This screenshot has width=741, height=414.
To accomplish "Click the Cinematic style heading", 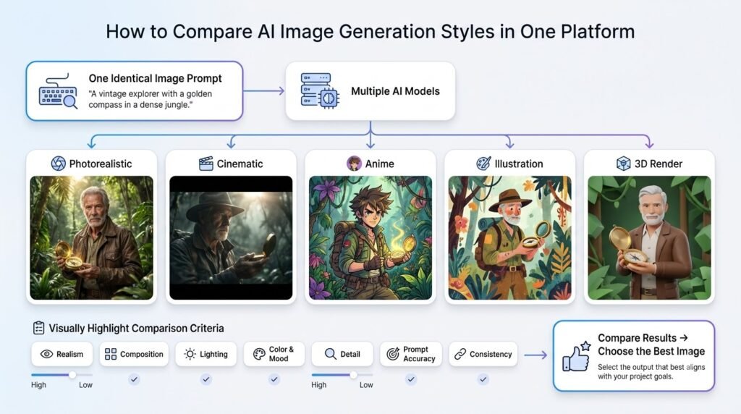I will 240,164.
